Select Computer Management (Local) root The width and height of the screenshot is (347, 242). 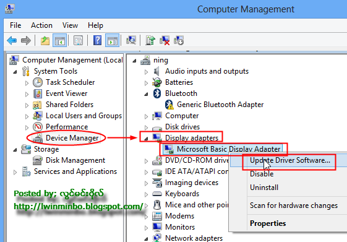[x=72, y=60]
